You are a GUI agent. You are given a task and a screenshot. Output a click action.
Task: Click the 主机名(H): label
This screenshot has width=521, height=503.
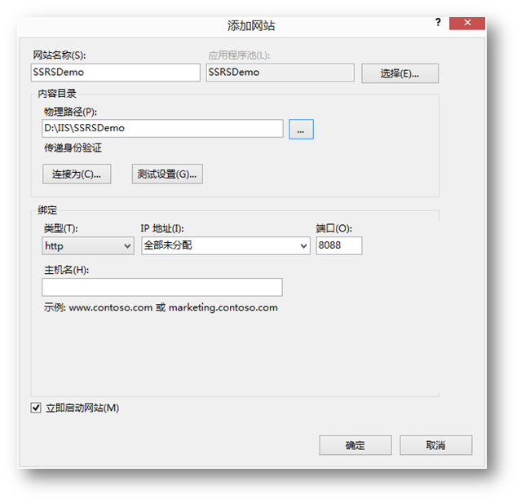pyautogui.click(x=67, y=270)
